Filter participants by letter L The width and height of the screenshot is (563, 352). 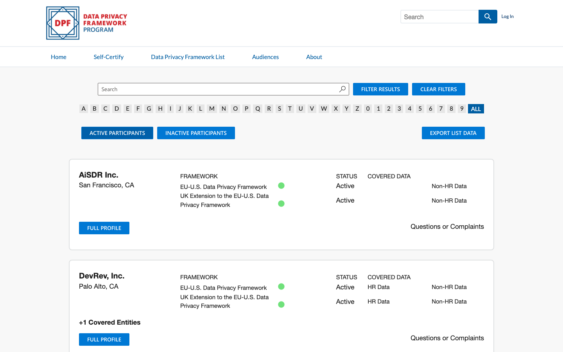pyautogui.click(x=201, y=109)
